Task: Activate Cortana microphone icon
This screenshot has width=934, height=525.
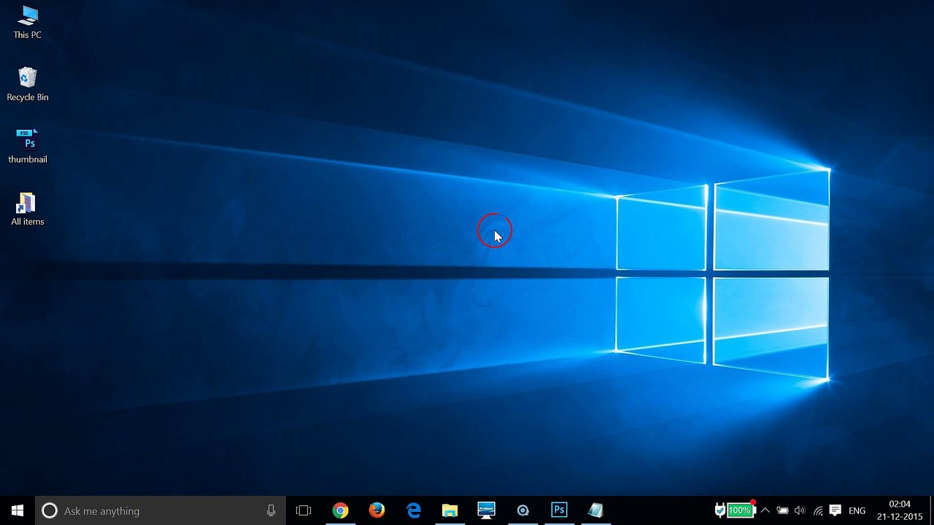Action: [x=271, y=510]
